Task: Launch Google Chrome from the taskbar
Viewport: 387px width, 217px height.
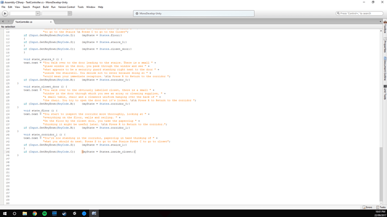Action: [35, 214]
